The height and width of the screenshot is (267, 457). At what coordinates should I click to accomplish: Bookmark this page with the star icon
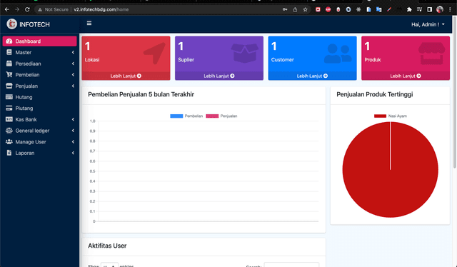pos(305,9)
